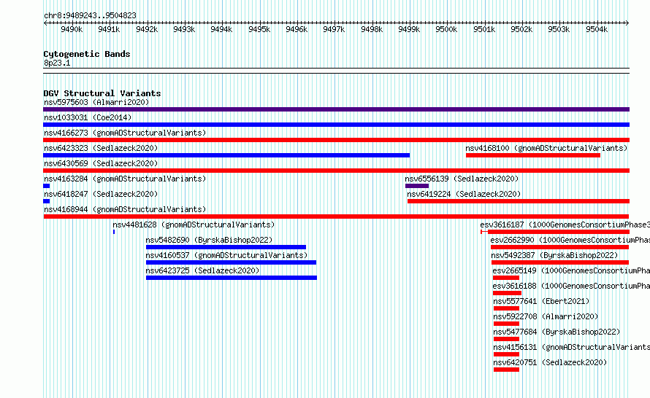Open esv3616187 1000GenomesConsortium label
Image resolution: width=650 pixels, height=398 pixels.
point(565,225)
